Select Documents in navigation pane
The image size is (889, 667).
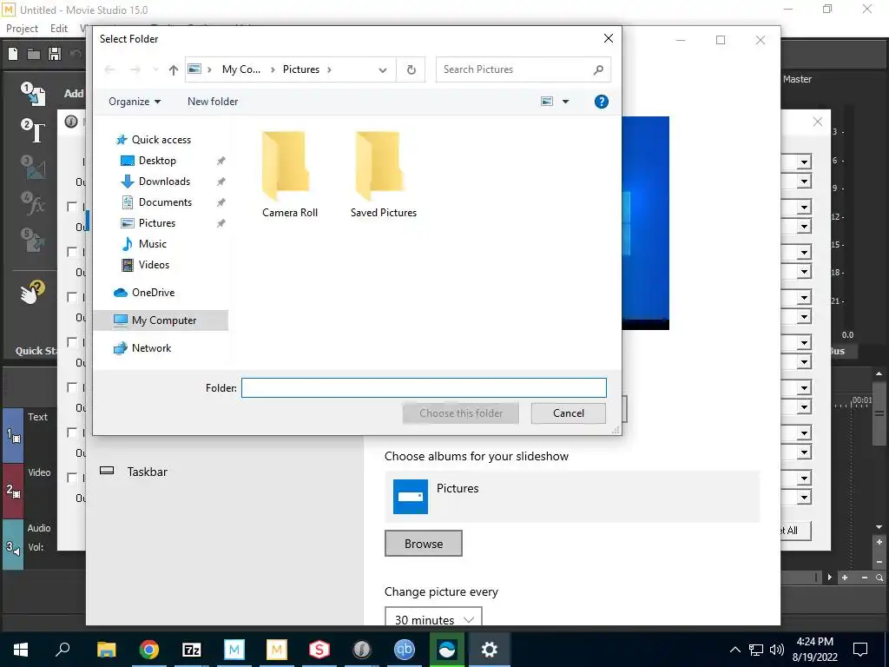165,201
